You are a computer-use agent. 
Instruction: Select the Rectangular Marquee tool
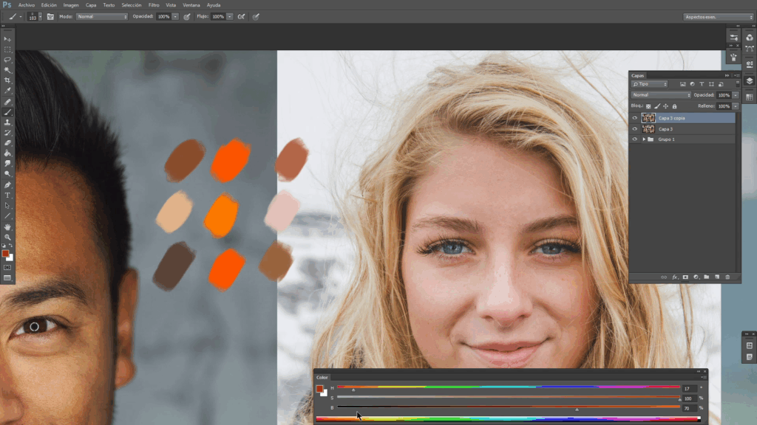point(7,49)
